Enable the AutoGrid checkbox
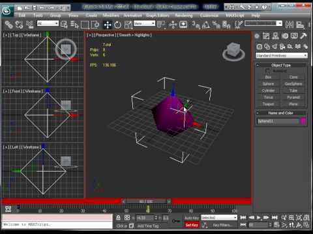 [x=267, y=71]
